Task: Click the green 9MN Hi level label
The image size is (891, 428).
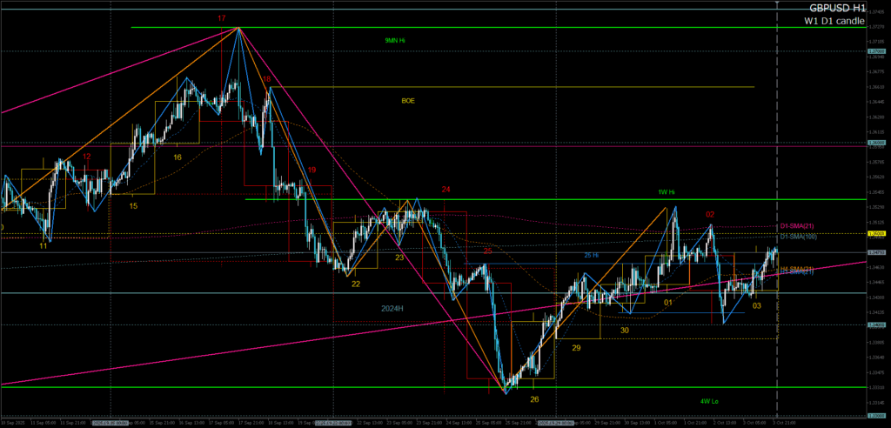Action: click(395, 40)
